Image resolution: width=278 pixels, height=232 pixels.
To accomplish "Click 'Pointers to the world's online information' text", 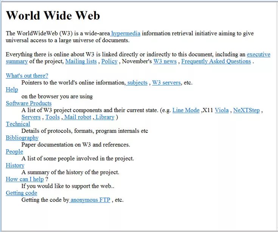I will [x=74, y=83].
